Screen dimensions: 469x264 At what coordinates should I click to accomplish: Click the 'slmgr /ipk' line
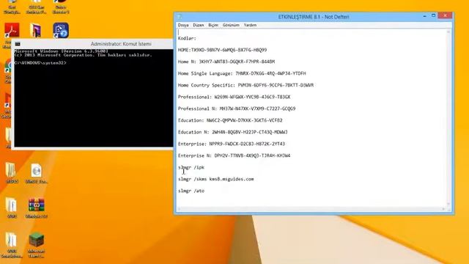191,167
